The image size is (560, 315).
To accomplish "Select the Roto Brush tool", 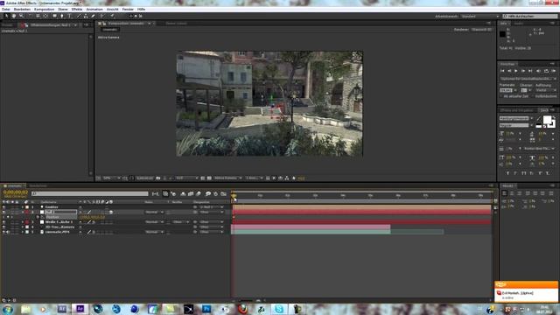I will click(x=102, y=16).
